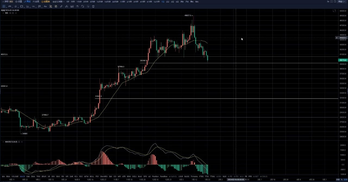Toggle VOLUME indicator in bottom bar

tap(15, 176)
